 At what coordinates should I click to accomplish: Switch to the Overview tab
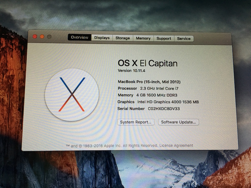click(x=80, y=37)
